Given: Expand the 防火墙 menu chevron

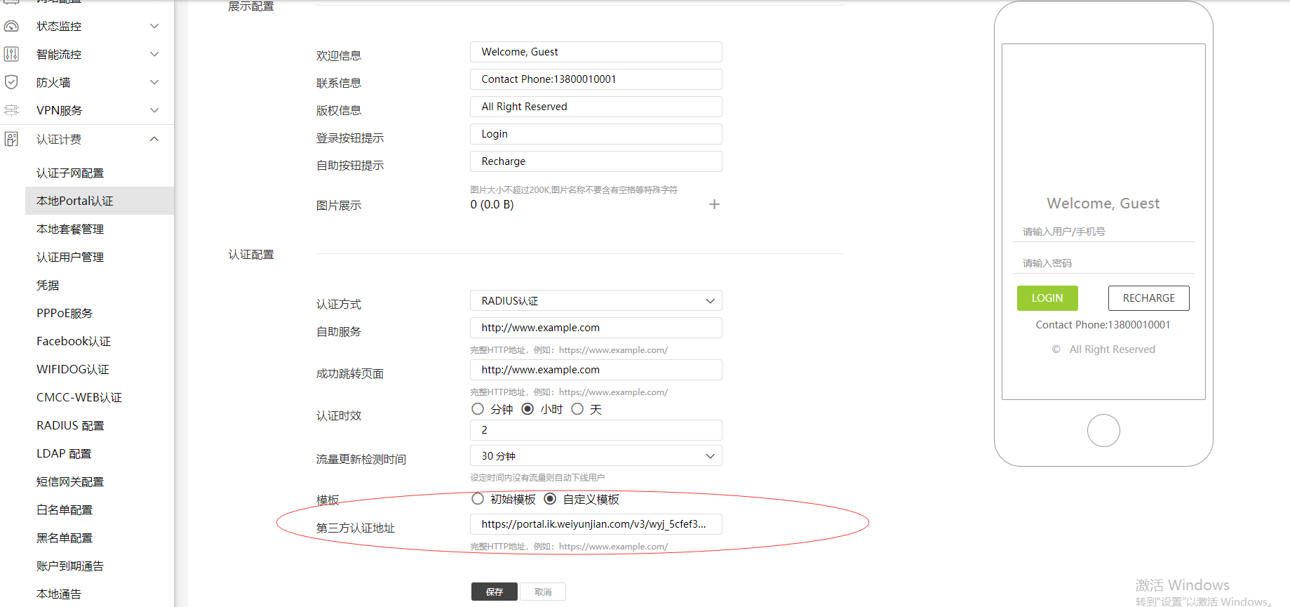Looking at the screenshot, I should coord(154,82).
